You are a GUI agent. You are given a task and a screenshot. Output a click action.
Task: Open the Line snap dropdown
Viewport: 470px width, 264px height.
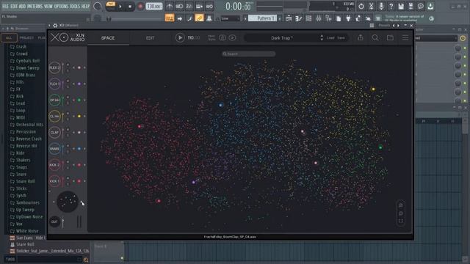click(230, 18)
